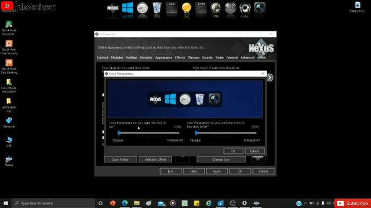Open Microsoft Edge from the taskbar

tap(125, 203)
